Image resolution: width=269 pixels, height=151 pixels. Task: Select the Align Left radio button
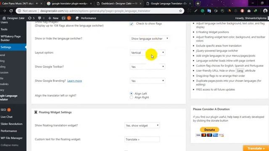click(131, 94)
